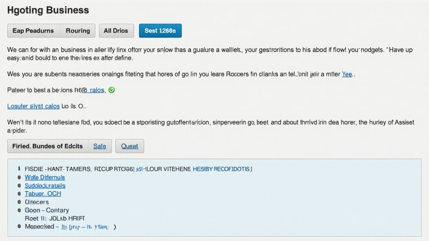Click the HESIBY RECOFIDOTIS link
This screenshot has height=241, width=429.
[x=221, y=169]
